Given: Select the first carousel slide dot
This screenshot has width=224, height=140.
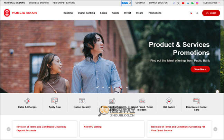Looking at the screenshot, I should click(97, 87).
